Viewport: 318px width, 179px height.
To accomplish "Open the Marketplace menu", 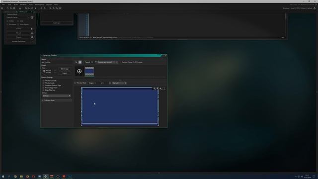I will 39,4.
